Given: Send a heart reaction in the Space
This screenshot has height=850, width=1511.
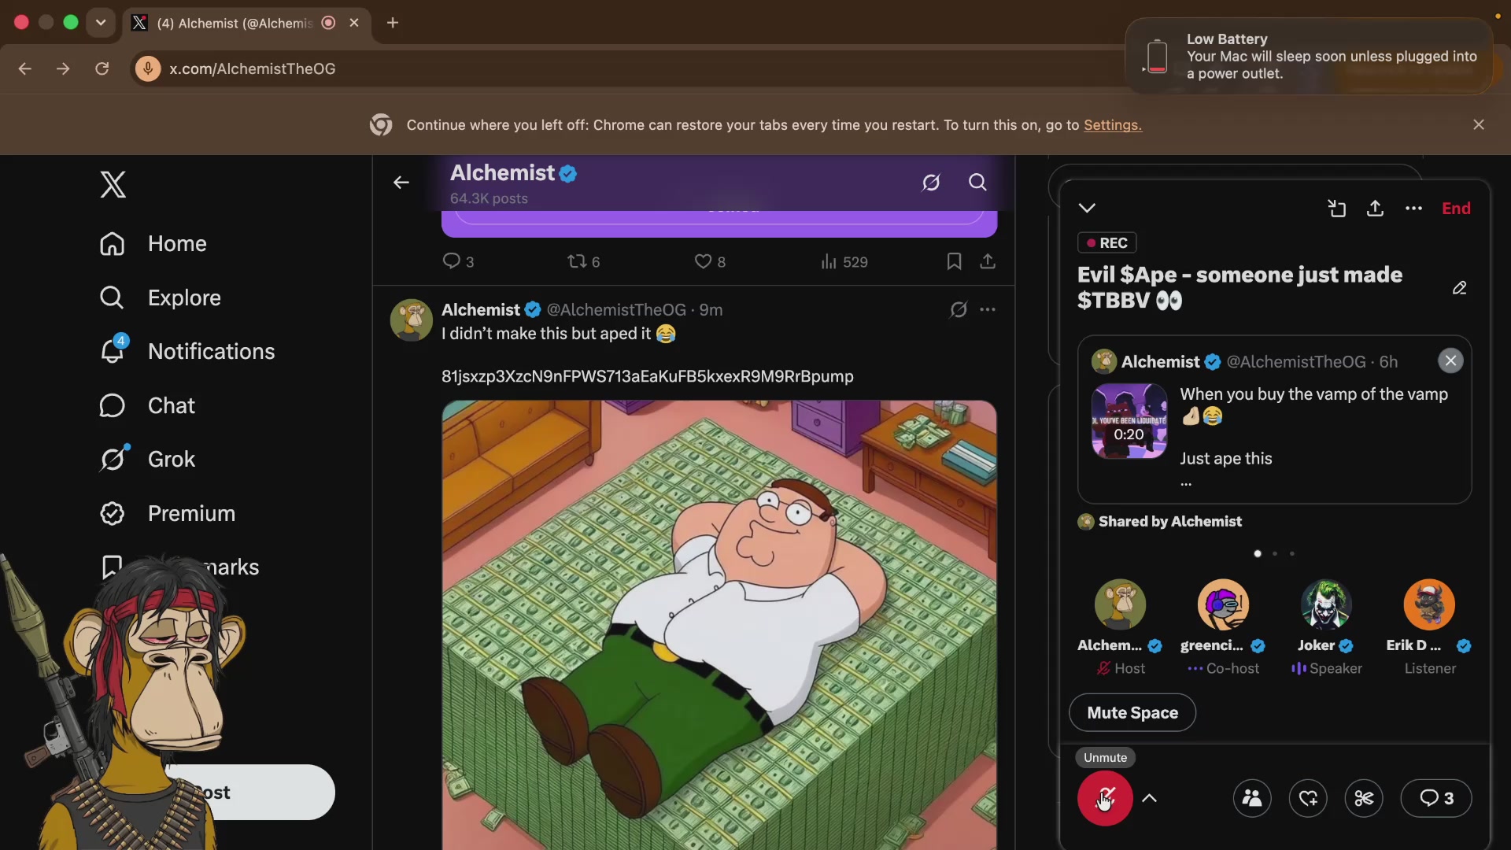Looking at the screenshot, I should [x=1308, y=798].
